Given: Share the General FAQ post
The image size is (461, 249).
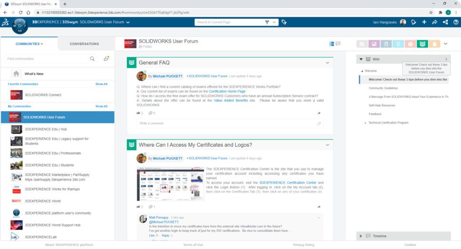Looking at the screenshot, I should [319, 113].
